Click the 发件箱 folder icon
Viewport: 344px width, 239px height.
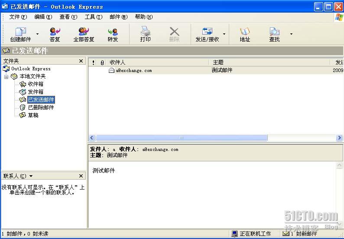pos(23,92)
